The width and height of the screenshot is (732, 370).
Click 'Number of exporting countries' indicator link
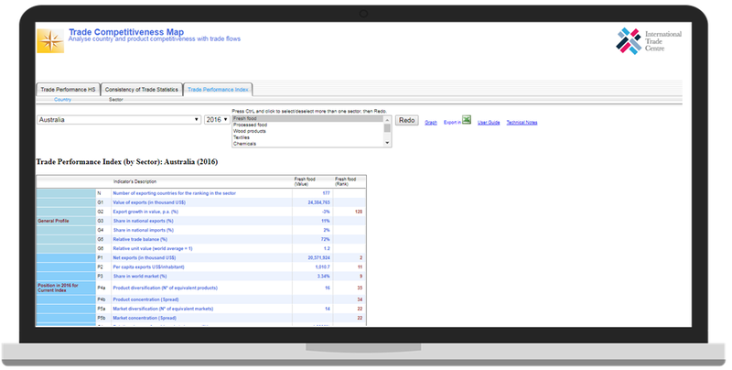click(174, 193)
